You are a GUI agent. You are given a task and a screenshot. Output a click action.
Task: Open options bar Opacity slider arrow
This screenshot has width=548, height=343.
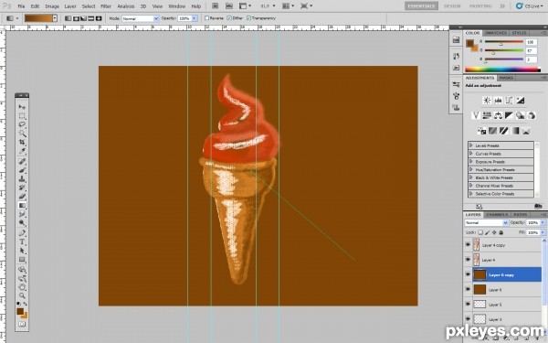(x=195, y=18)
